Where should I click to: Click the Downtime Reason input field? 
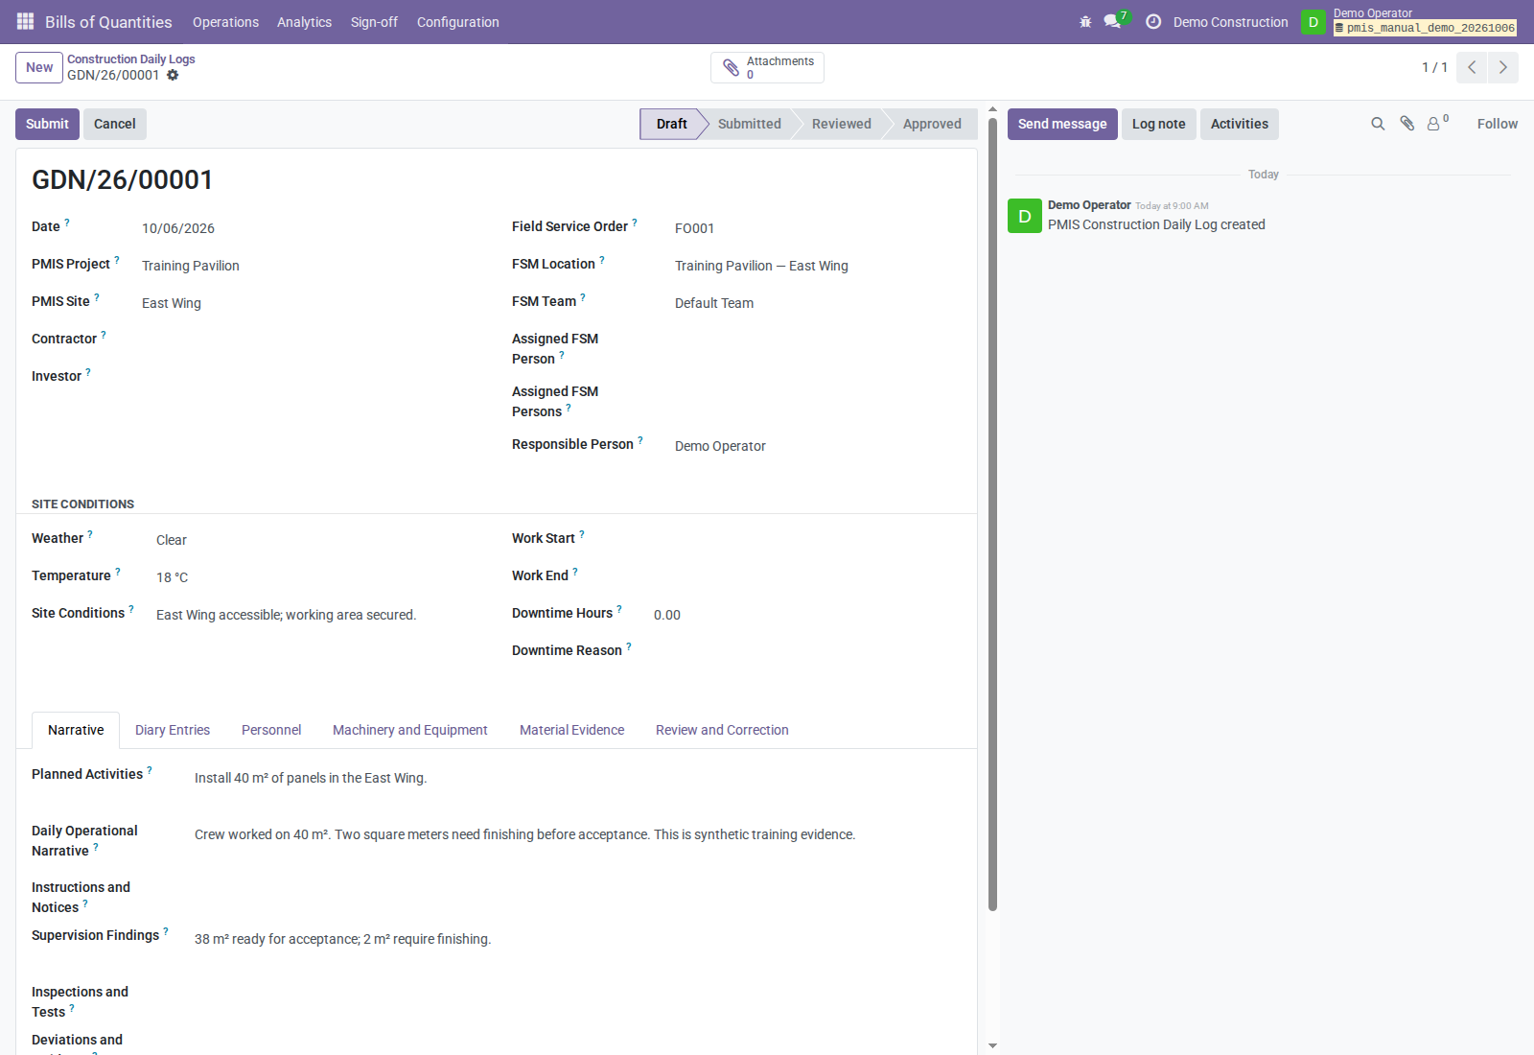tap(807, 652)
